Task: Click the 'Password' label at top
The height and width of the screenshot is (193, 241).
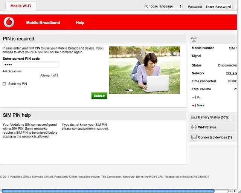Action: 195,7
